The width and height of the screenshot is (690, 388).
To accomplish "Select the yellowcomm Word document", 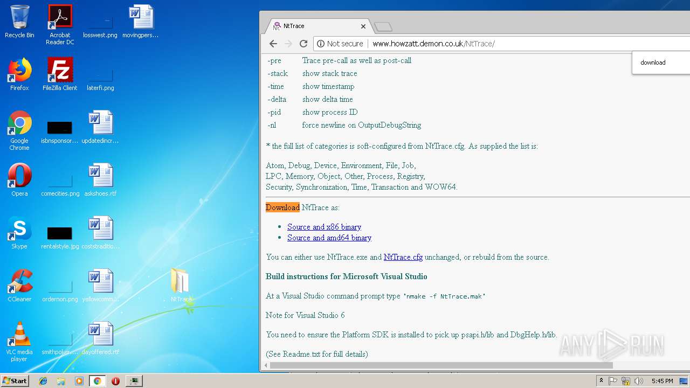I will click(100, 286).
